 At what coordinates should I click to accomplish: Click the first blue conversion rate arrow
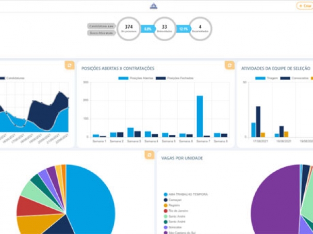(x=147, y=29)
